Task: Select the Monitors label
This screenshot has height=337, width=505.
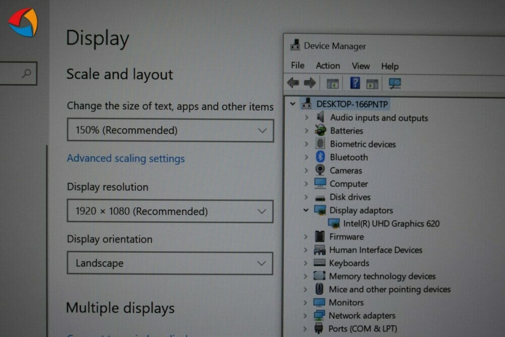Action: (x=346, y=302)
